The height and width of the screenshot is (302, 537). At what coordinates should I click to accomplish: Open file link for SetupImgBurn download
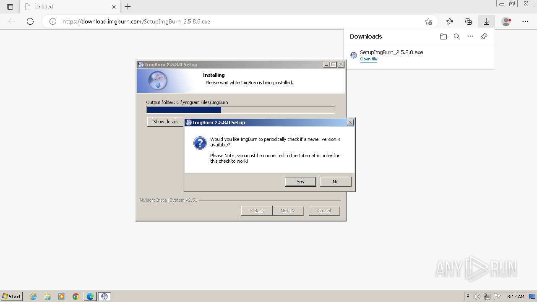click(x=368, y=59)
